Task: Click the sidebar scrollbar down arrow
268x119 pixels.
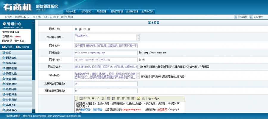Action: tap(33, 111)
